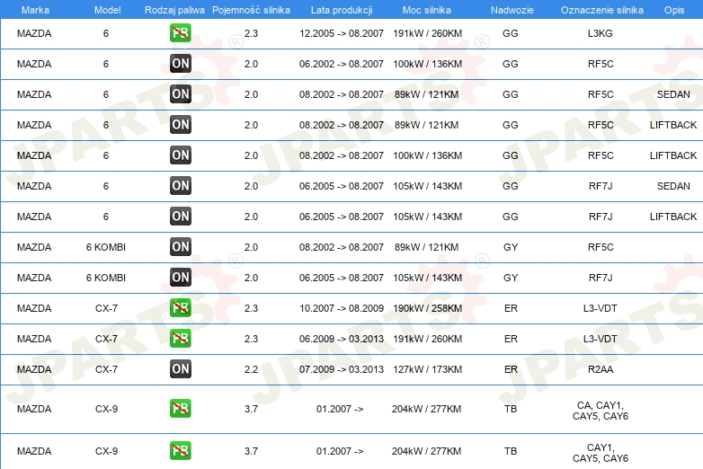This screenshot has width=703, height=469.
Task: Select the date range 06.2009 -> 03.2013
Action: 342,339
